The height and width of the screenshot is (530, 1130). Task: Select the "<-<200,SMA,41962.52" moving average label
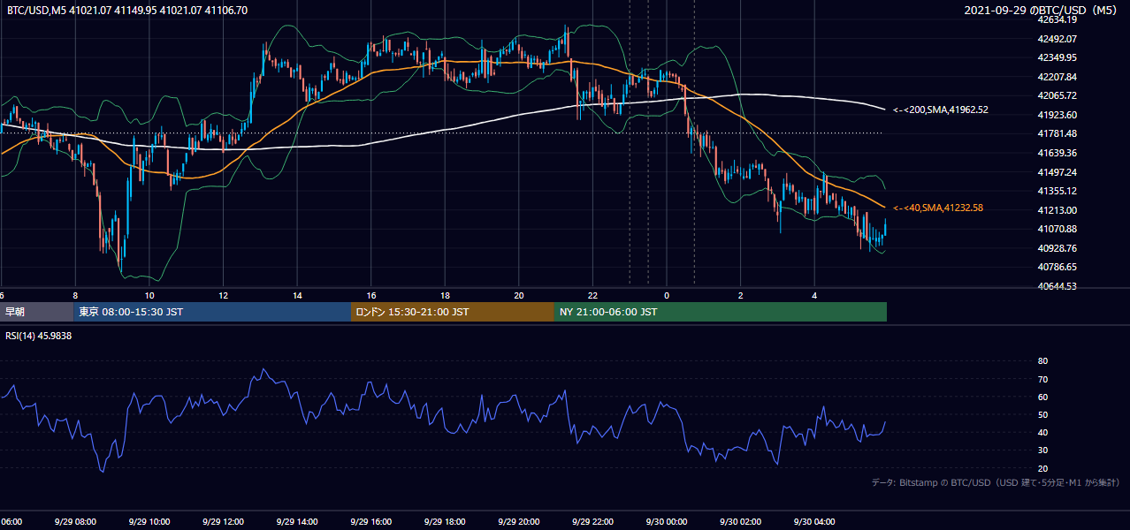pyautogui.click(x=940, y=110)
